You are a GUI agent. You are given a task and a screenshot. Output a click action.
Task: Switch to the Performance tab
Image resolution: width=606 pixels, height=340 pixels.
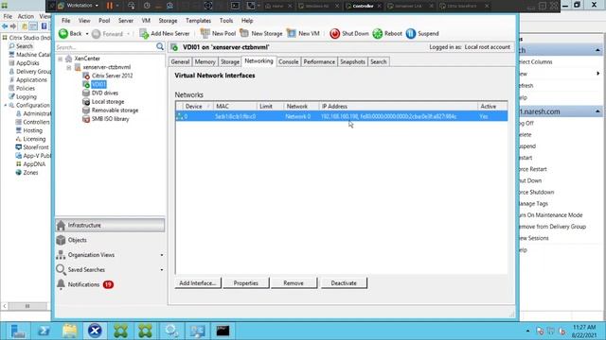click(319, 61)
